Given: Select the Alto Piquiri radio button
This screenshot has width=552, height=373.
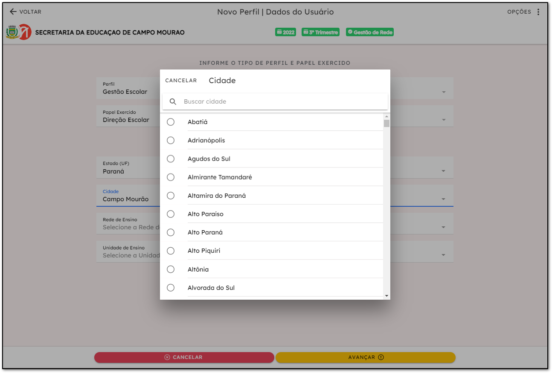Looking at the screenshot, I should (x=171, y=251).
